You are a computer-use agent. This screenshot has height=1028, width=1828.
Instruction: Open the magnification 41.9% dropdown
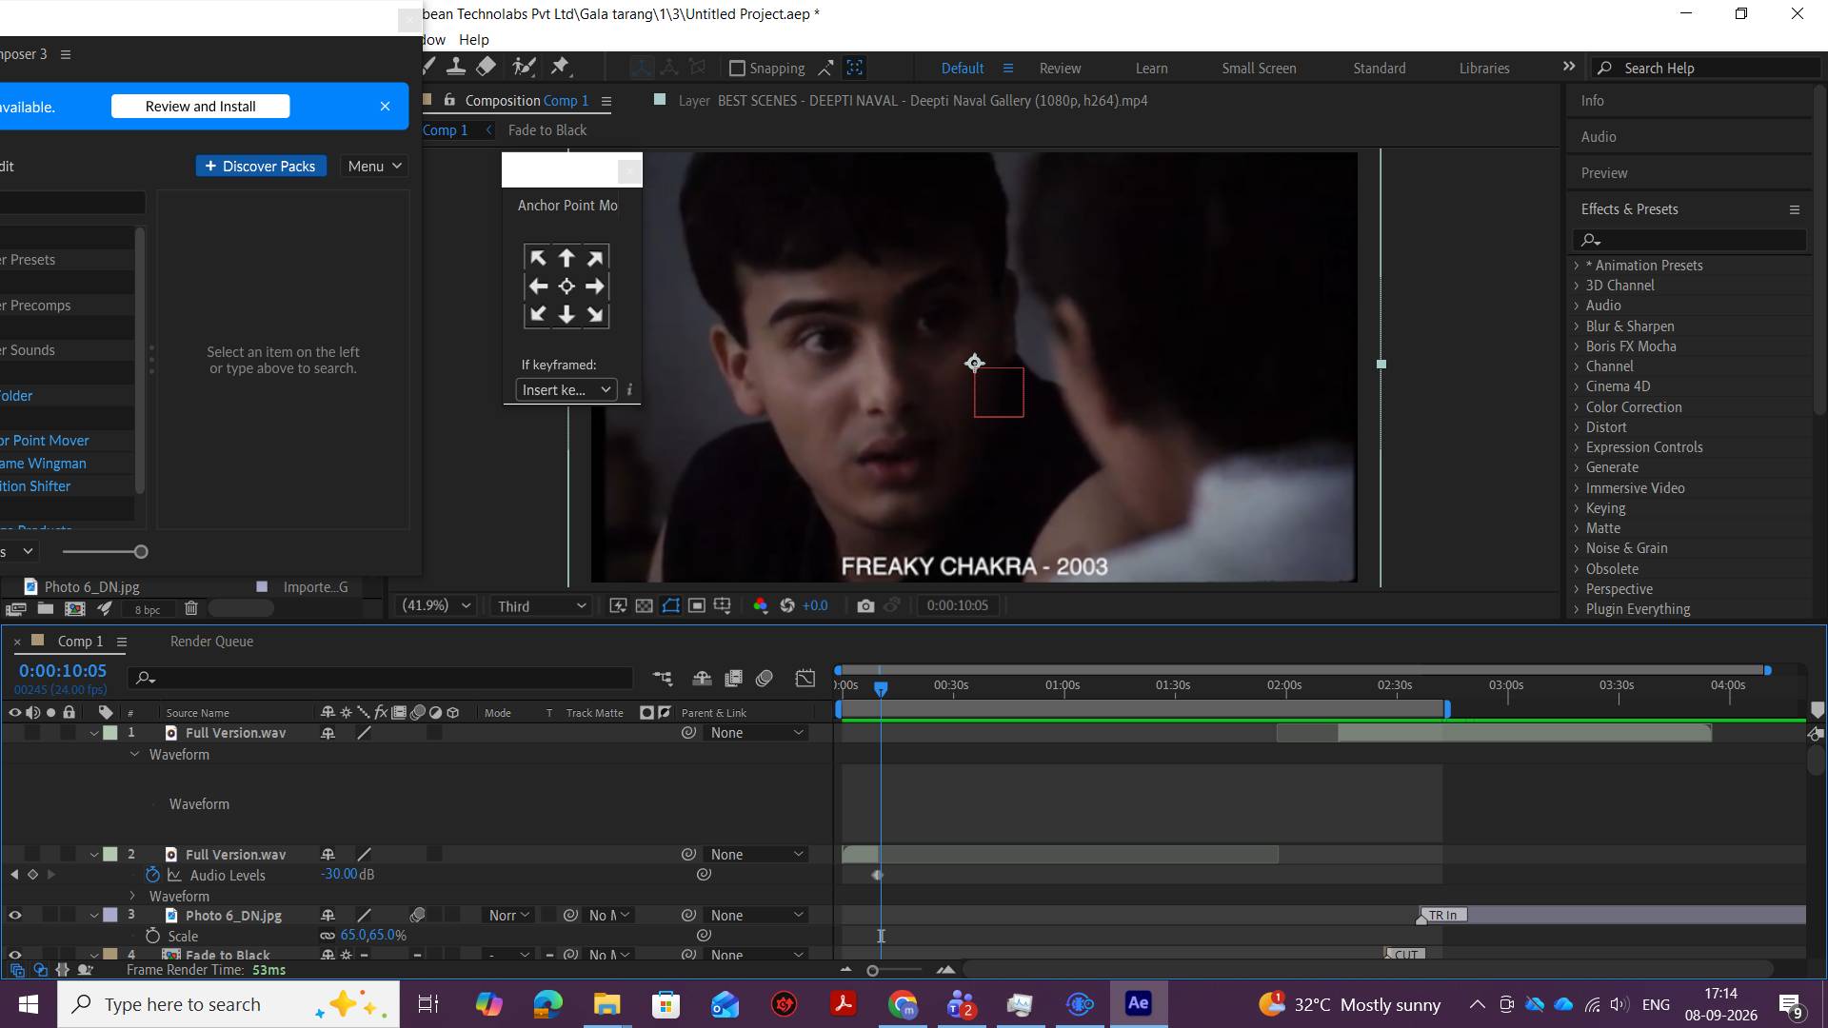[x=436, y=605]
